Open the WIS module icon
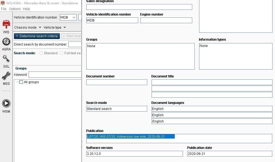This screenshot has height=162, width=275. [x=6, y=24]
